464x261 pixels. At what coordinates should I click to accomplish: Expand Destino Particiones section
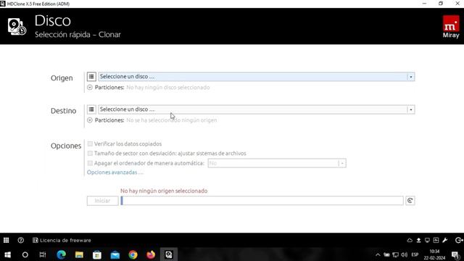point(90,120)
